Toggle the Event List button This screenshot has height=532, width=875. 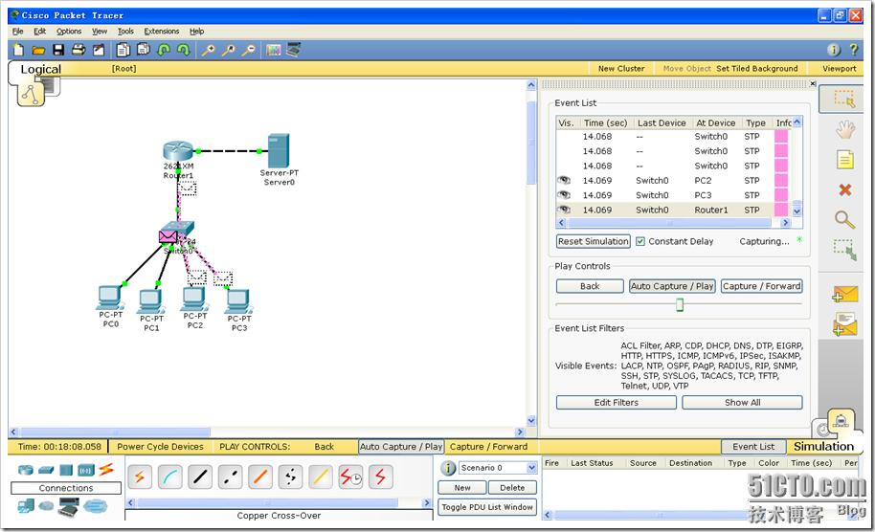753,447
